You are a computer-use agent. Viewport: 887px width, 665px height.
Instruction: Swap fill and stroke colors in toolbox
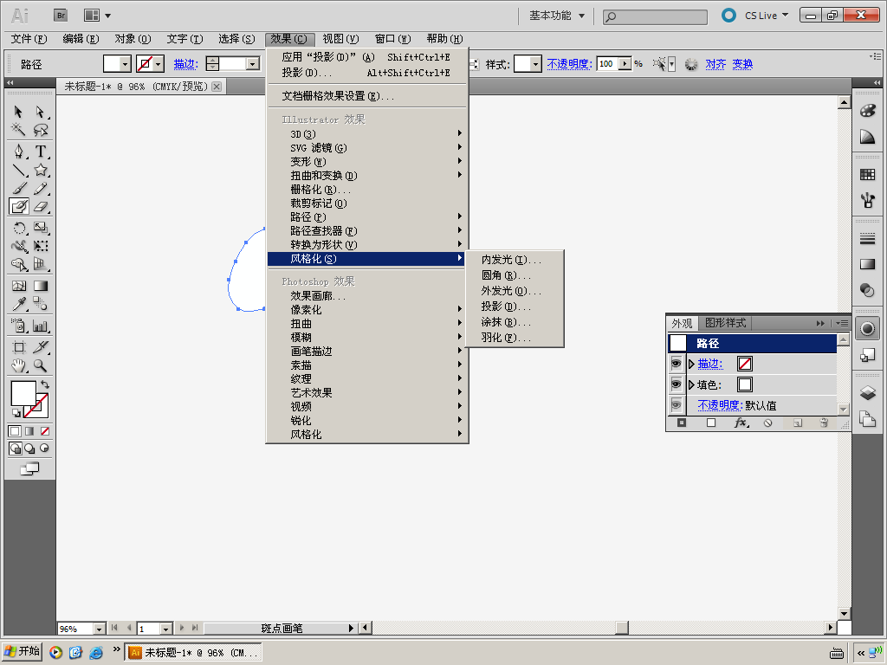click(45, 384)
